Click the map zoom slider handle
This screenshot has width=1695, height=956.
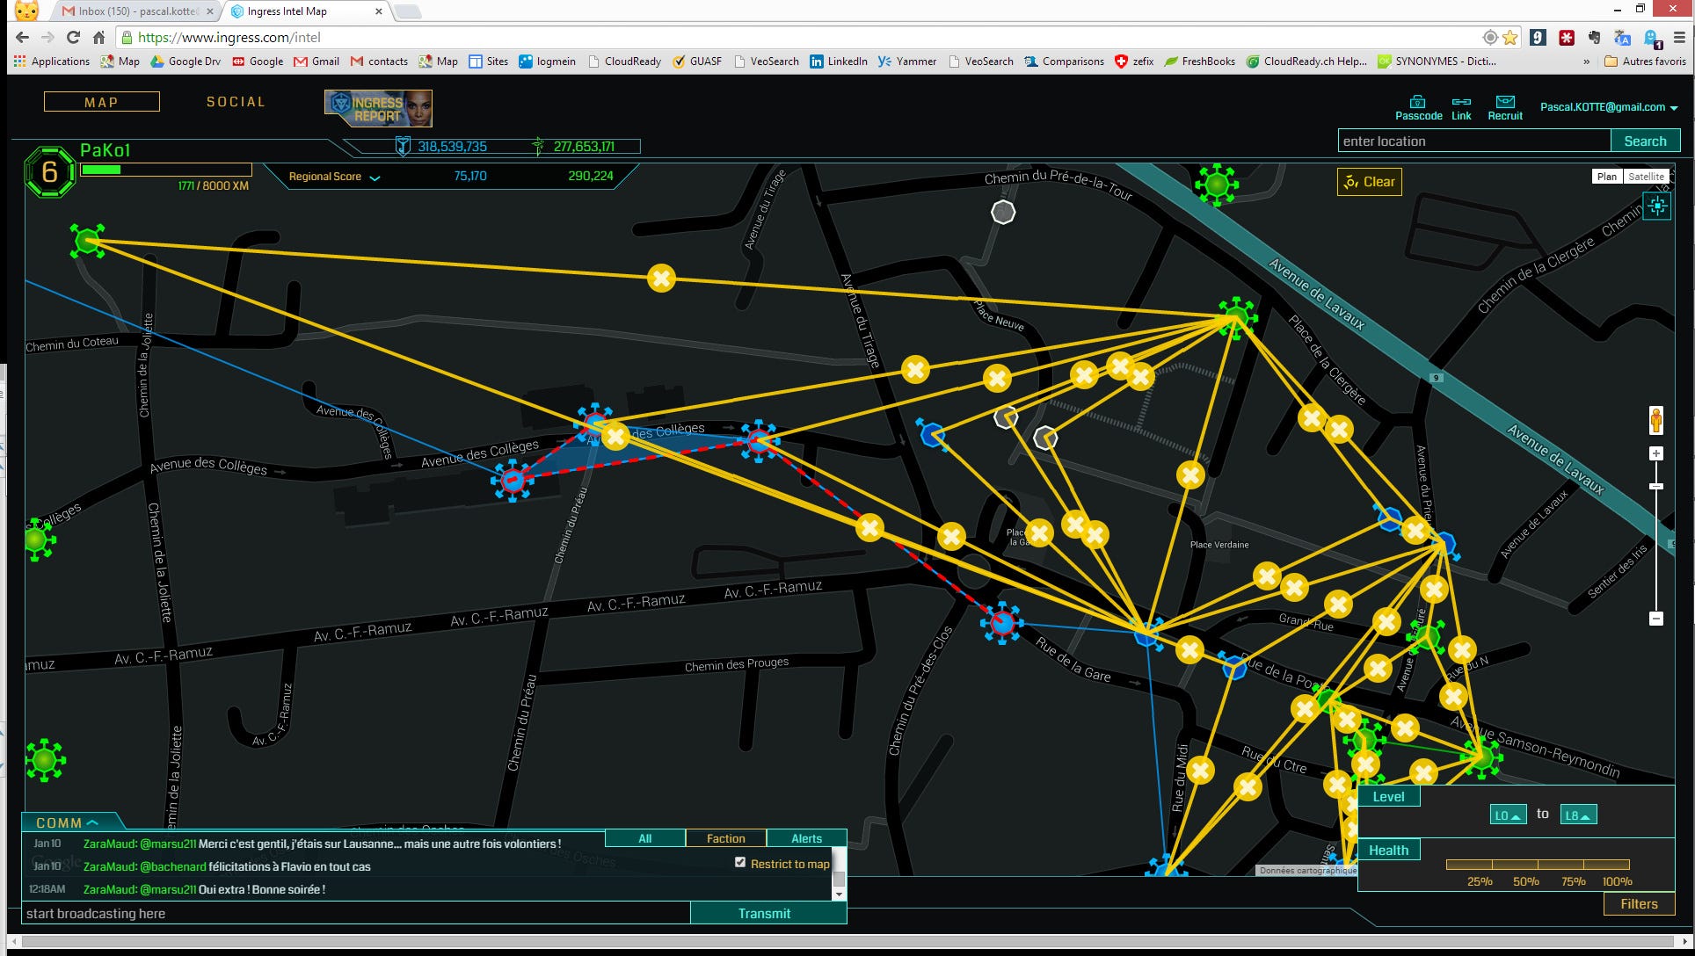(x=1656, y=486)
